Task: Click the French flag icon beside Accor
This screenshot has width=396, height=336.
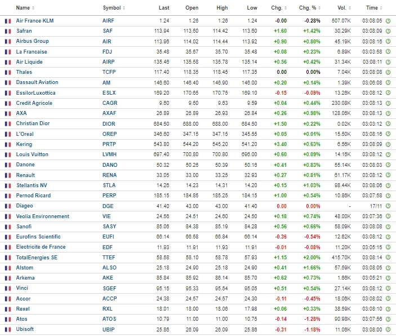Action: (x=8, y=299)
